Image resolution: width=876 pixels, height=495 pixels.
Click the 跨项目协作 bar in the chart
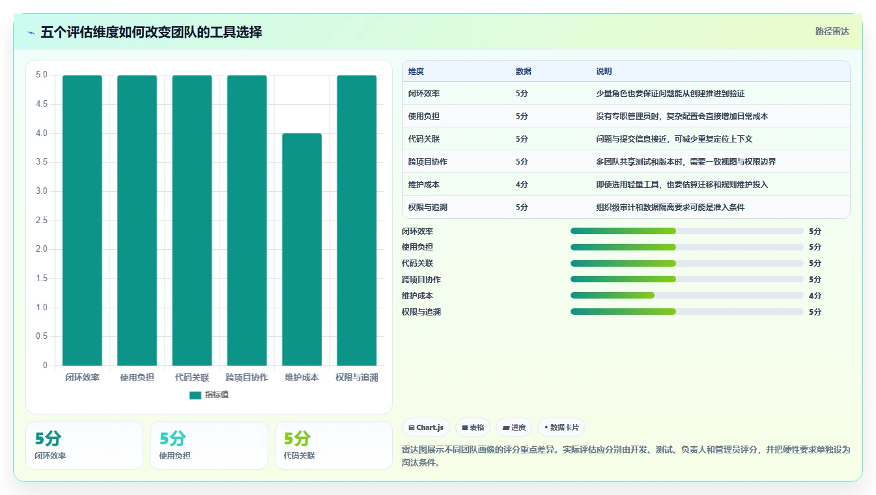pyautogui.click(x=247, y=221)
